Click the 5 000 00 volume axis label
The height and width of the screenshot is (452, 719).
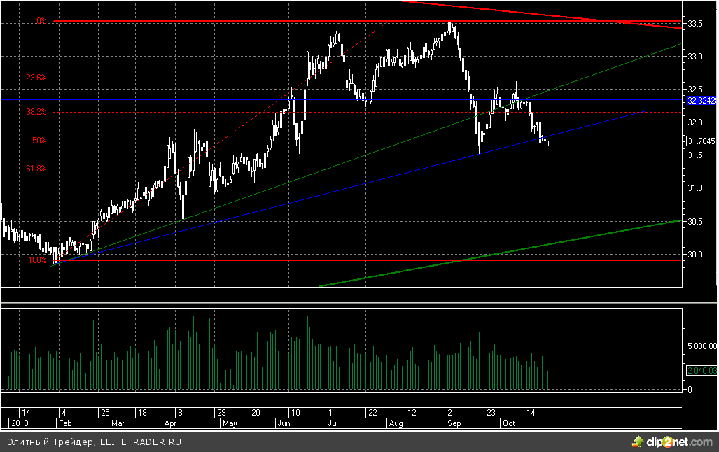pos(700,346)
